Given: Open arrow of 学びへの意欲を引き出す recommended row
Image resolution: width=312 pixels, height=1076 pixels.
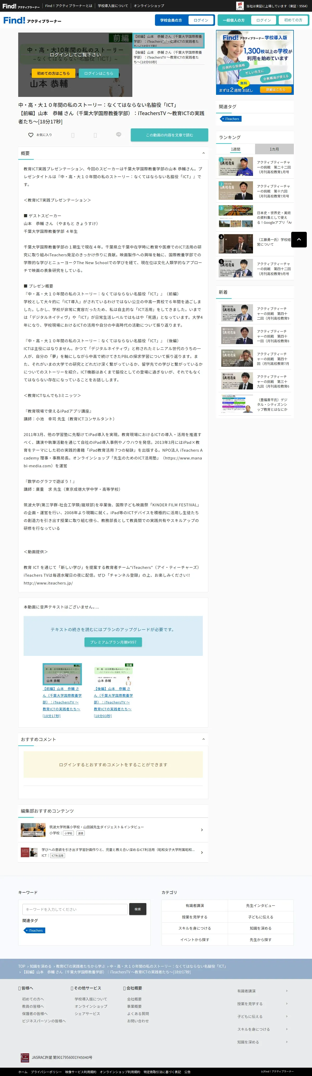Looking at the screenshot, I should pyautogui.click(x=202, y=852).
